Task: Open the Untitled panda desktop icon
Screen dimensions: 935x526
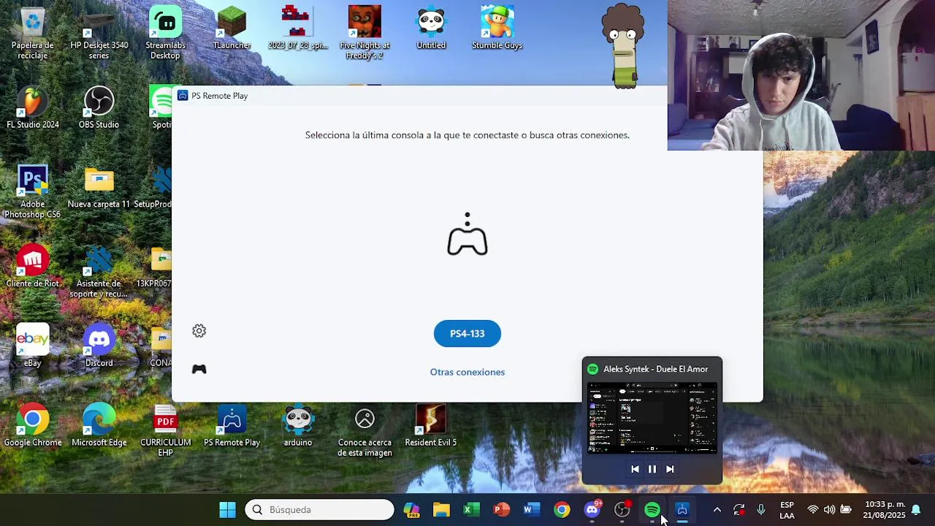Action: pyautogui.click(x=431, y=29)
